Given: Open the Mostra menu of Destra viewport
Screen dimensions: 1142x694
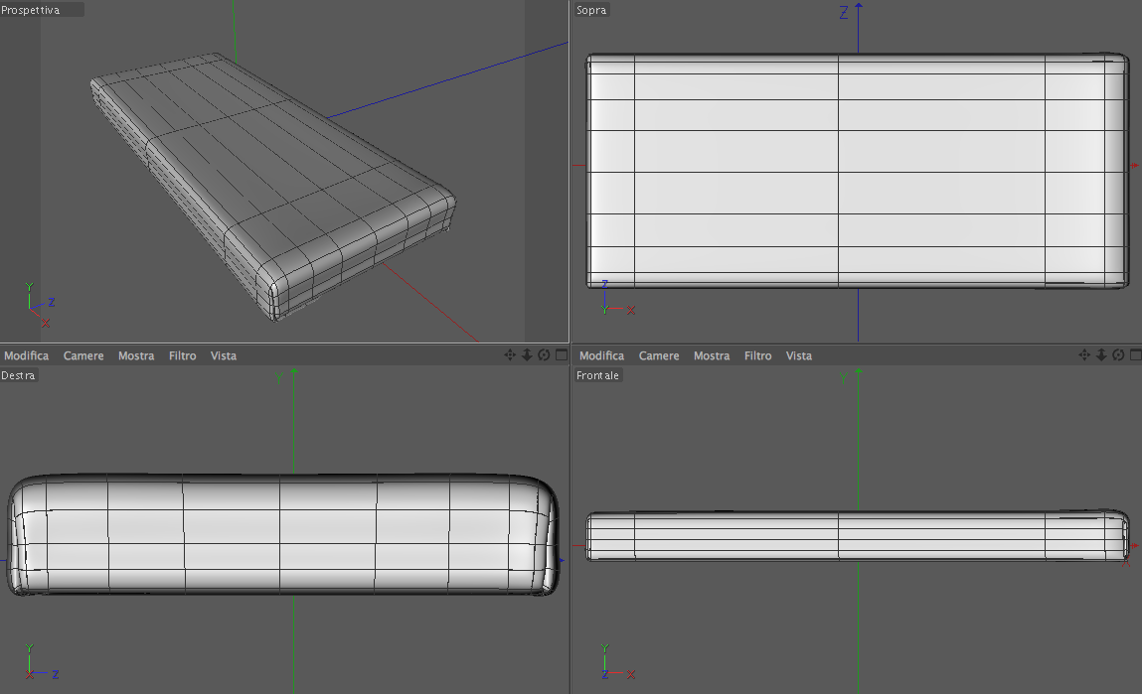Looking at the screenshot, I should (136, 355).
